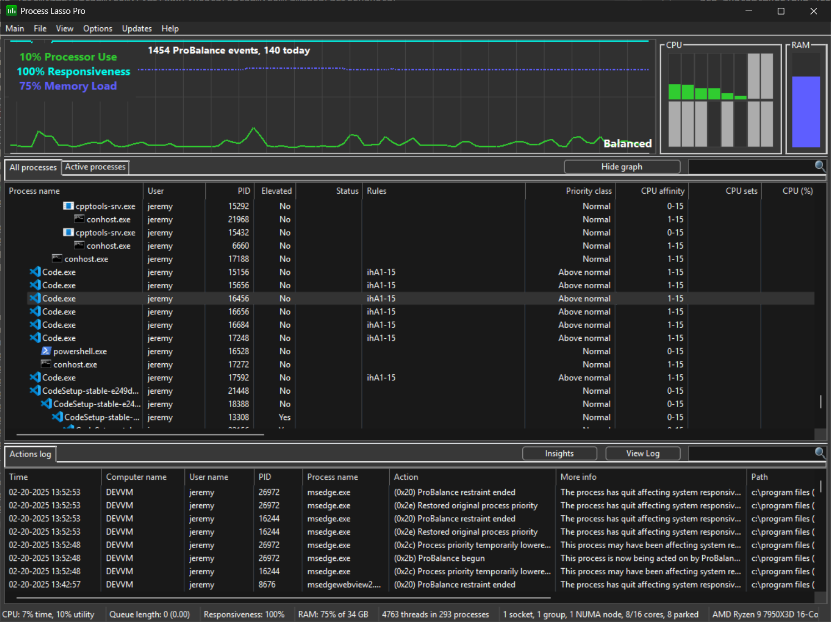The height and width of the screenshot is (622, 831).
Task: Click the VS Code icon for PID 17248
Action: [35, 338]
